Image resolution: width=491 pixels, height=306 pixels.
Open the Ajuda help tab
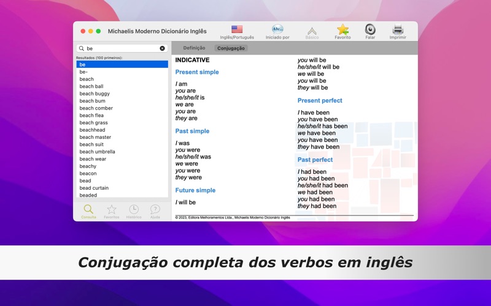[155, 212]
